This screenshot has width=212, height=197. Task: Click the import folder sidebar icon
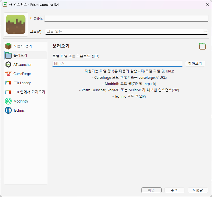pyautogui.click(x=8, y=55)
